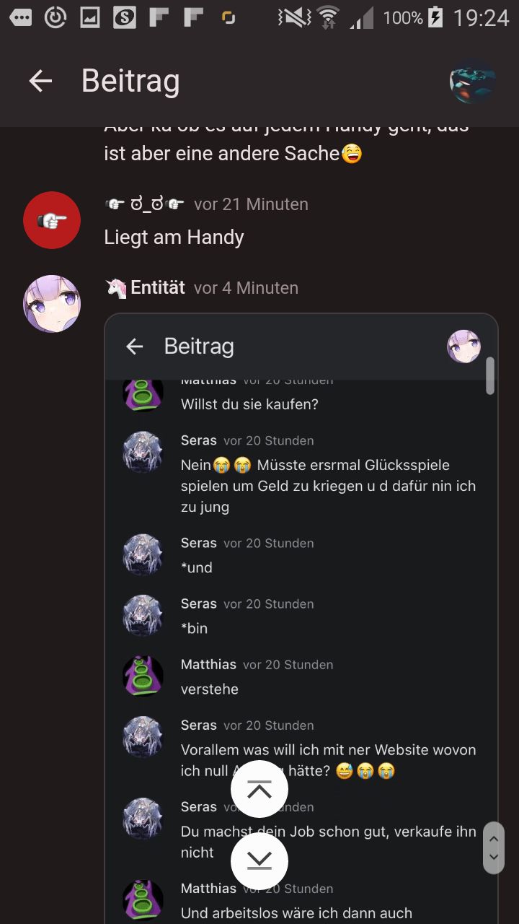This screenshot has height=924, width=519.
Task: Tap the muted-sound icon in the status bar
Action: [294, 17]
